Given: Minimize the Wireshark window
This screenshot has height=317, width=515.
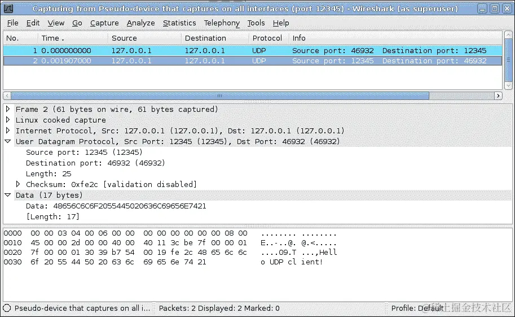Looking at the screenshot, I should click(482, 9).
